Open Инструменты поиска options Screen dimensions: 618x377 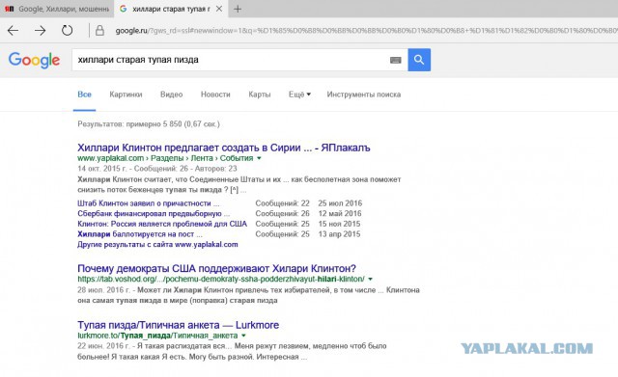(364, 94)
